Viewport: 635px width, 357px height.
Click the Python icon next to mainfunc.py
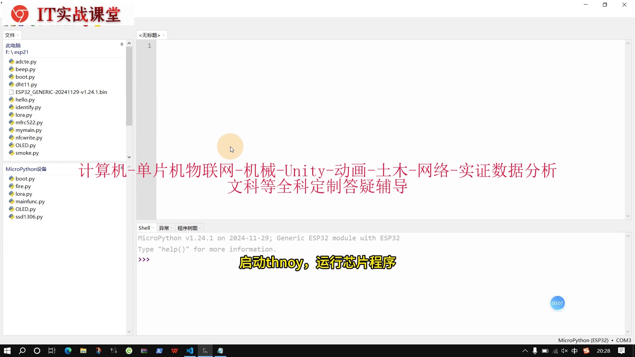tap(12, 201)
